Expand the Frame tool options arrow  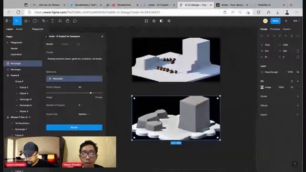tap(29, 21)
